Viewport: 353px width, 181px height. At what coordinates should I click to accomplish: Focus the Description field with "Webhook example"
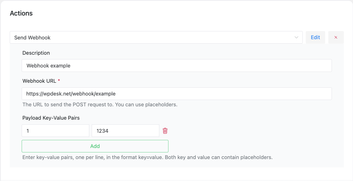176,66
